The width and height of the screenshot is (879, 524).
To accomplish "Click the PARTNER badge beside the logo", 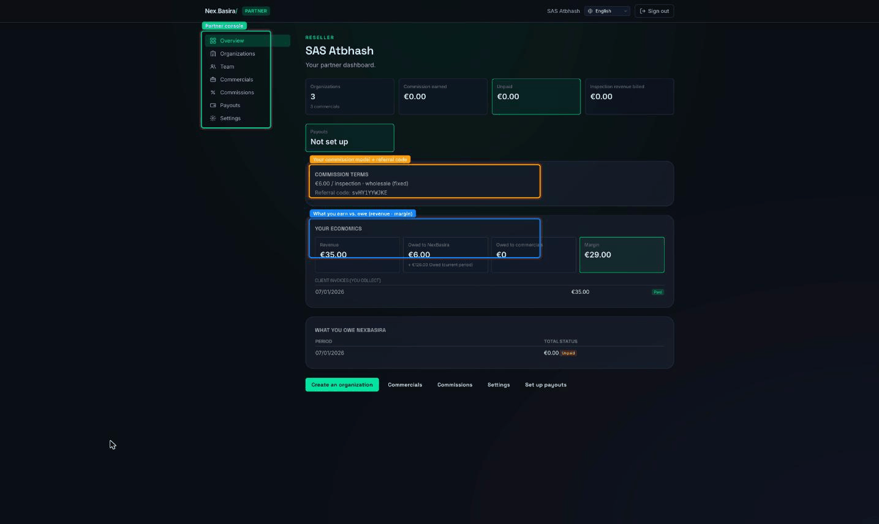I will [256, 11].
